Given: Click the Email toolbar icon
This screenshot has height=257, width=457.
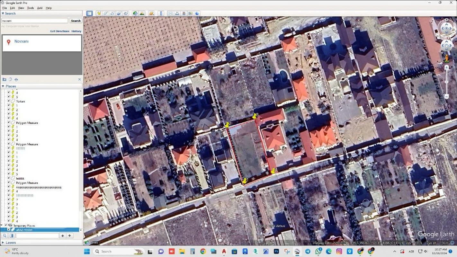Looking at the screenshot, I should coord(170,13).
